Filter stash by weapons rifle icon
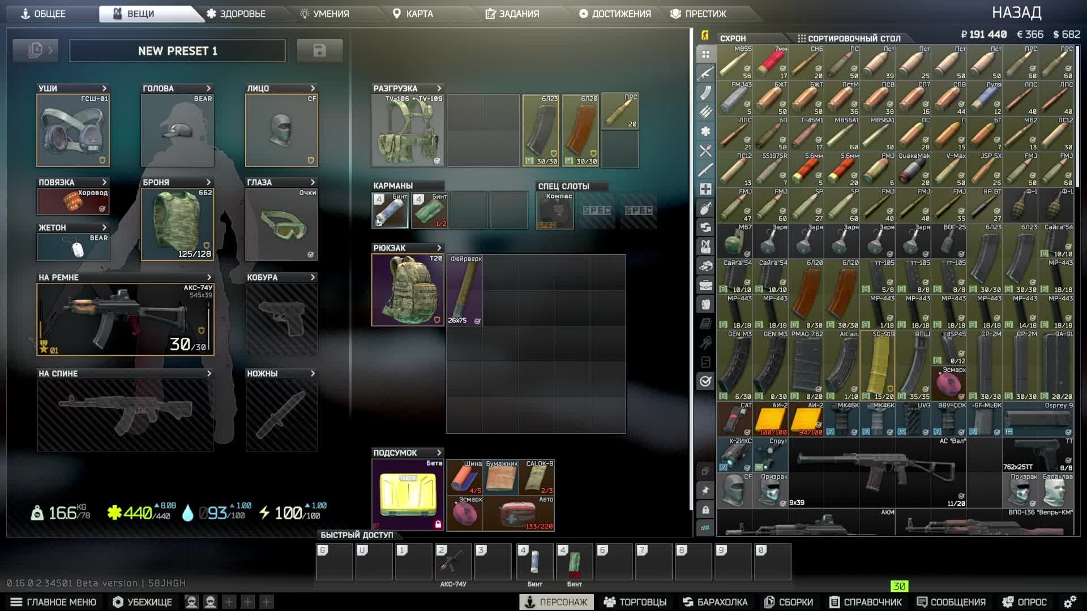The width and height of the screenshot is (1087, 611). (705, 74)
